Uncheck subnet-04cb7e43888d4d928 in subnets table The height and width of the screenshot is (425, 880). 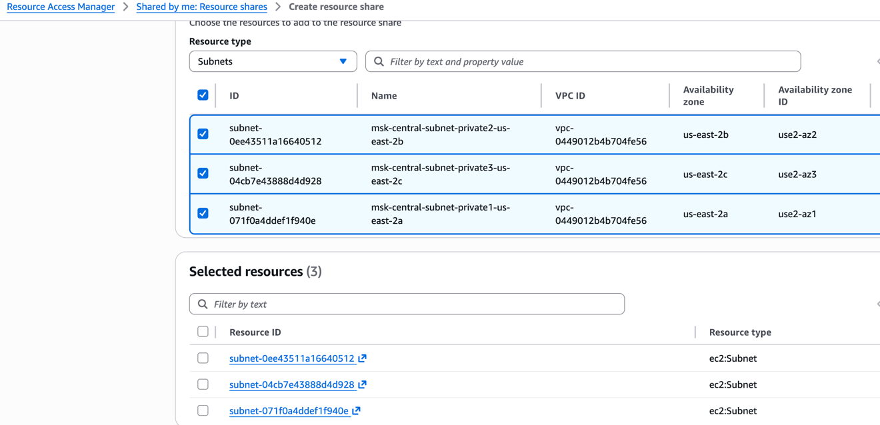(x=203, y=173)
